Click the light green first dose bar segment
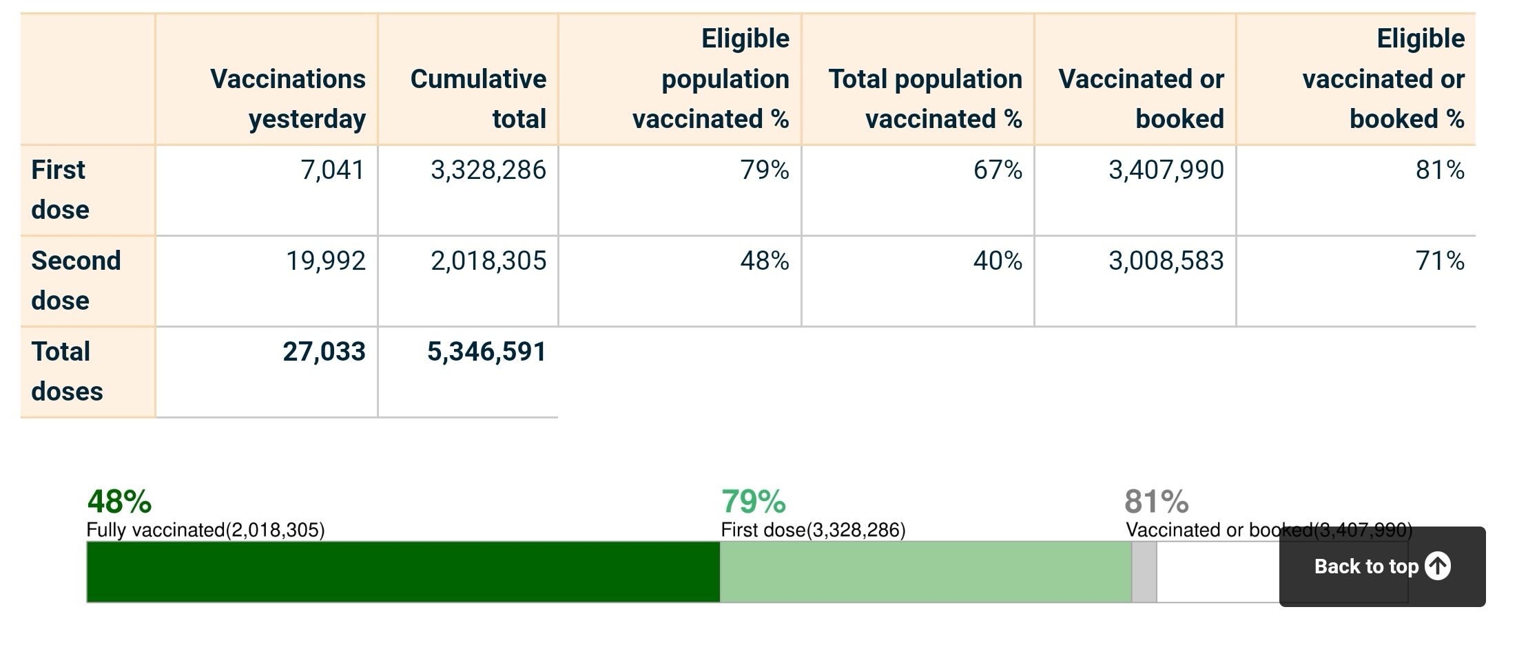Screen dimensions: 1517x669 (925, 572)
